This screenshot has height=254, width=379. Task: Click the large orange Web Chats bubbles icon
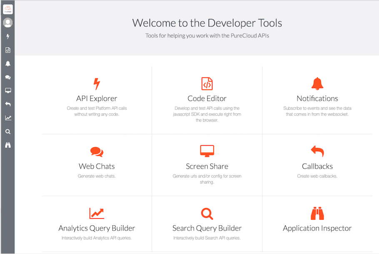tap(97, 152)
